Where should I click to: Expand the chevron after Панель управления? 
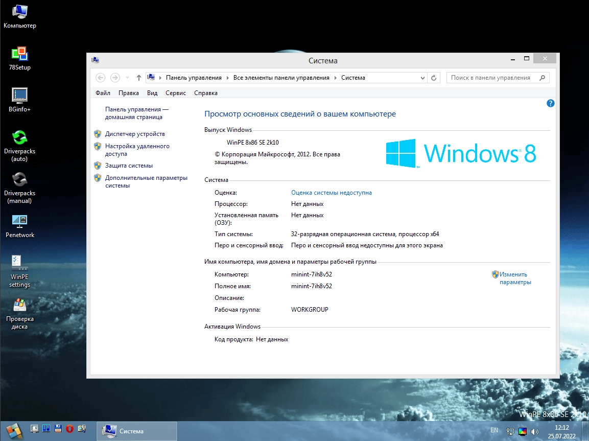228,78
